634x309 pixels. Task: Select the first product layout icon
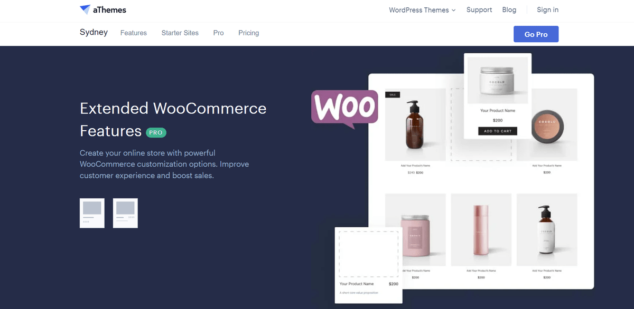point(92,213)
